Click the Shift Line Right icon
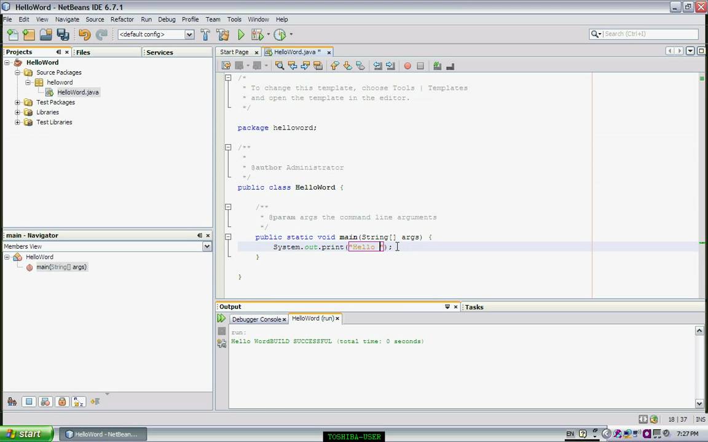Viewport: 708px width, 442px height. coord(391,66)
